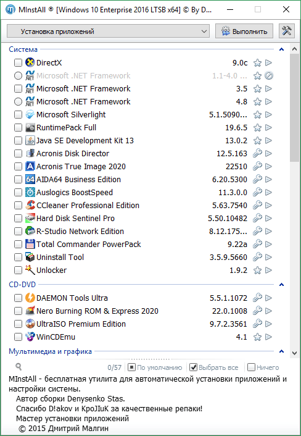Collapse the 'Мультимедиа и графика' section
Image resolution: width=301 pixels, height=436 pixels.
pyautogui.click(x=281, y=351)
